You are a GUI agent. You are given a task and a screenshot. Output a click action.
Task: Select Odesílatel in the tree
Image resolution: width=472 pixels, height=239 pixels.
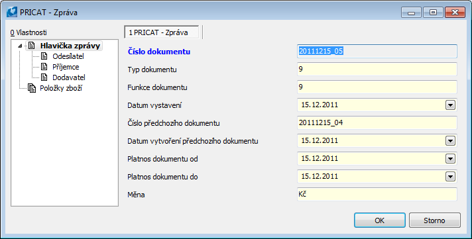coord(68,56)
